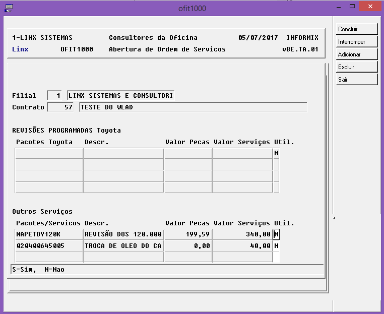Click the vBE.TA.01 version text

tap(300, 49)
